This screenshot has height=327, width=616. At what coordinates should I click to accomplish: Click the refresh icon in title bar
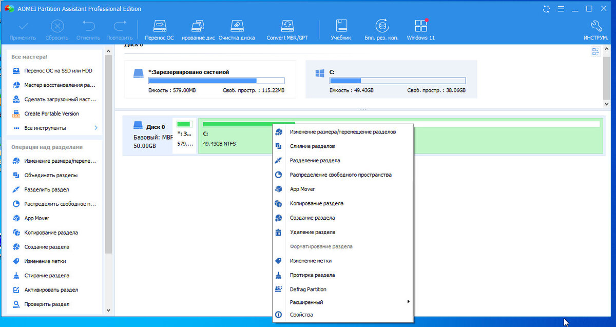(546, 9)
